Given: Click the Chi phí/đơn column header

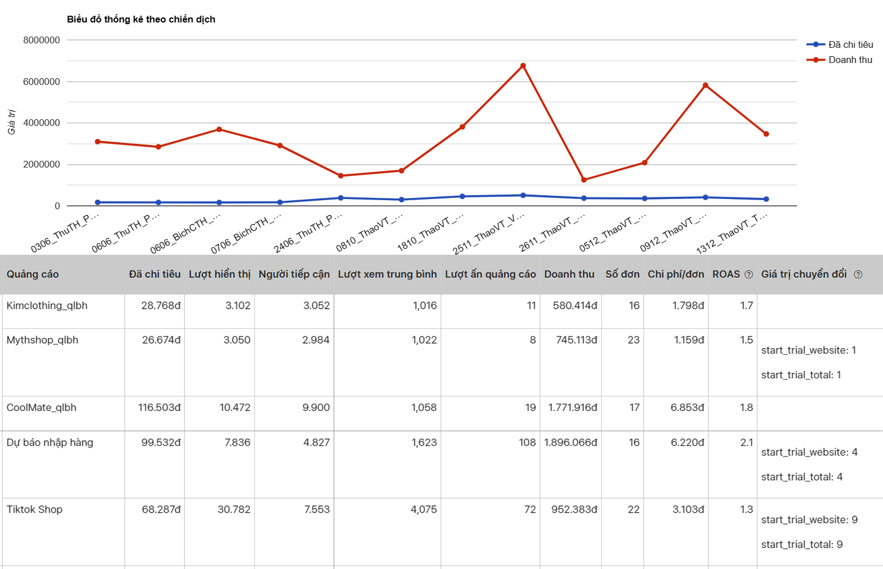Looking at the screenshot, I should 675,274.
